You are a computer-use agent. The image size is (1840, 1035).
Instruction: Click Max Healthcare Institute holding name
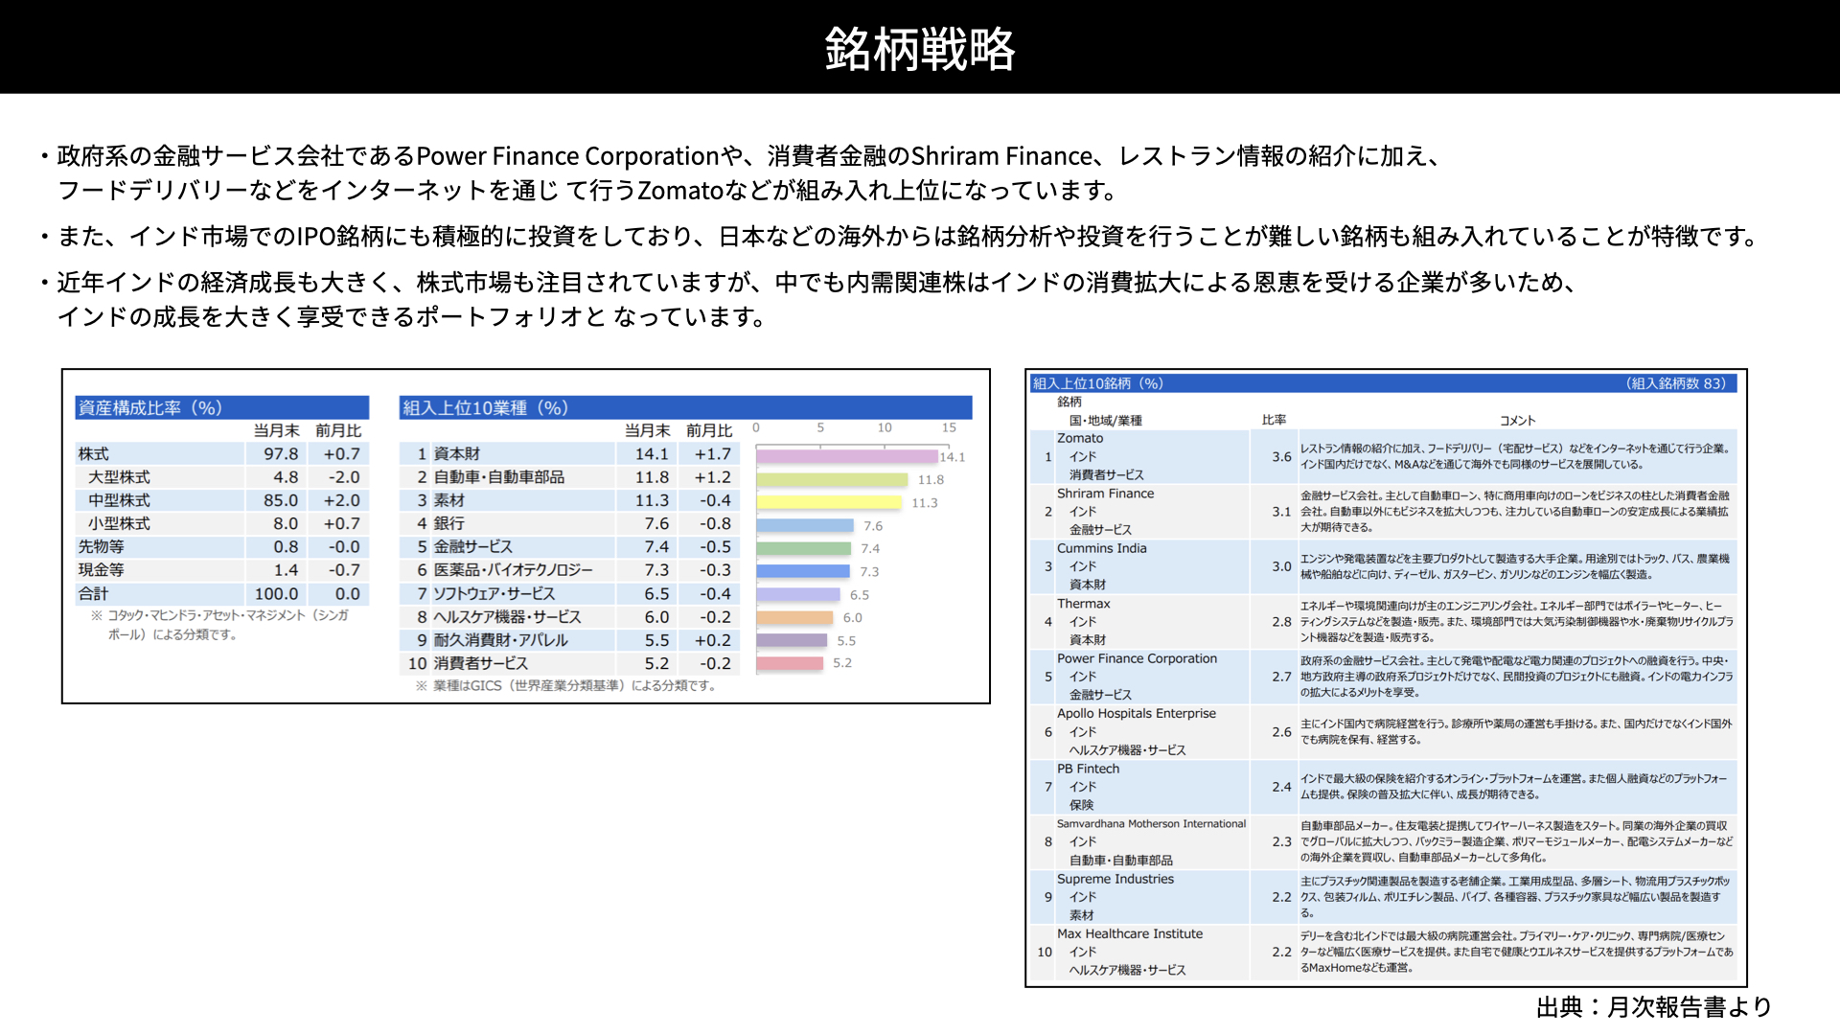(x=1129, y=933)
